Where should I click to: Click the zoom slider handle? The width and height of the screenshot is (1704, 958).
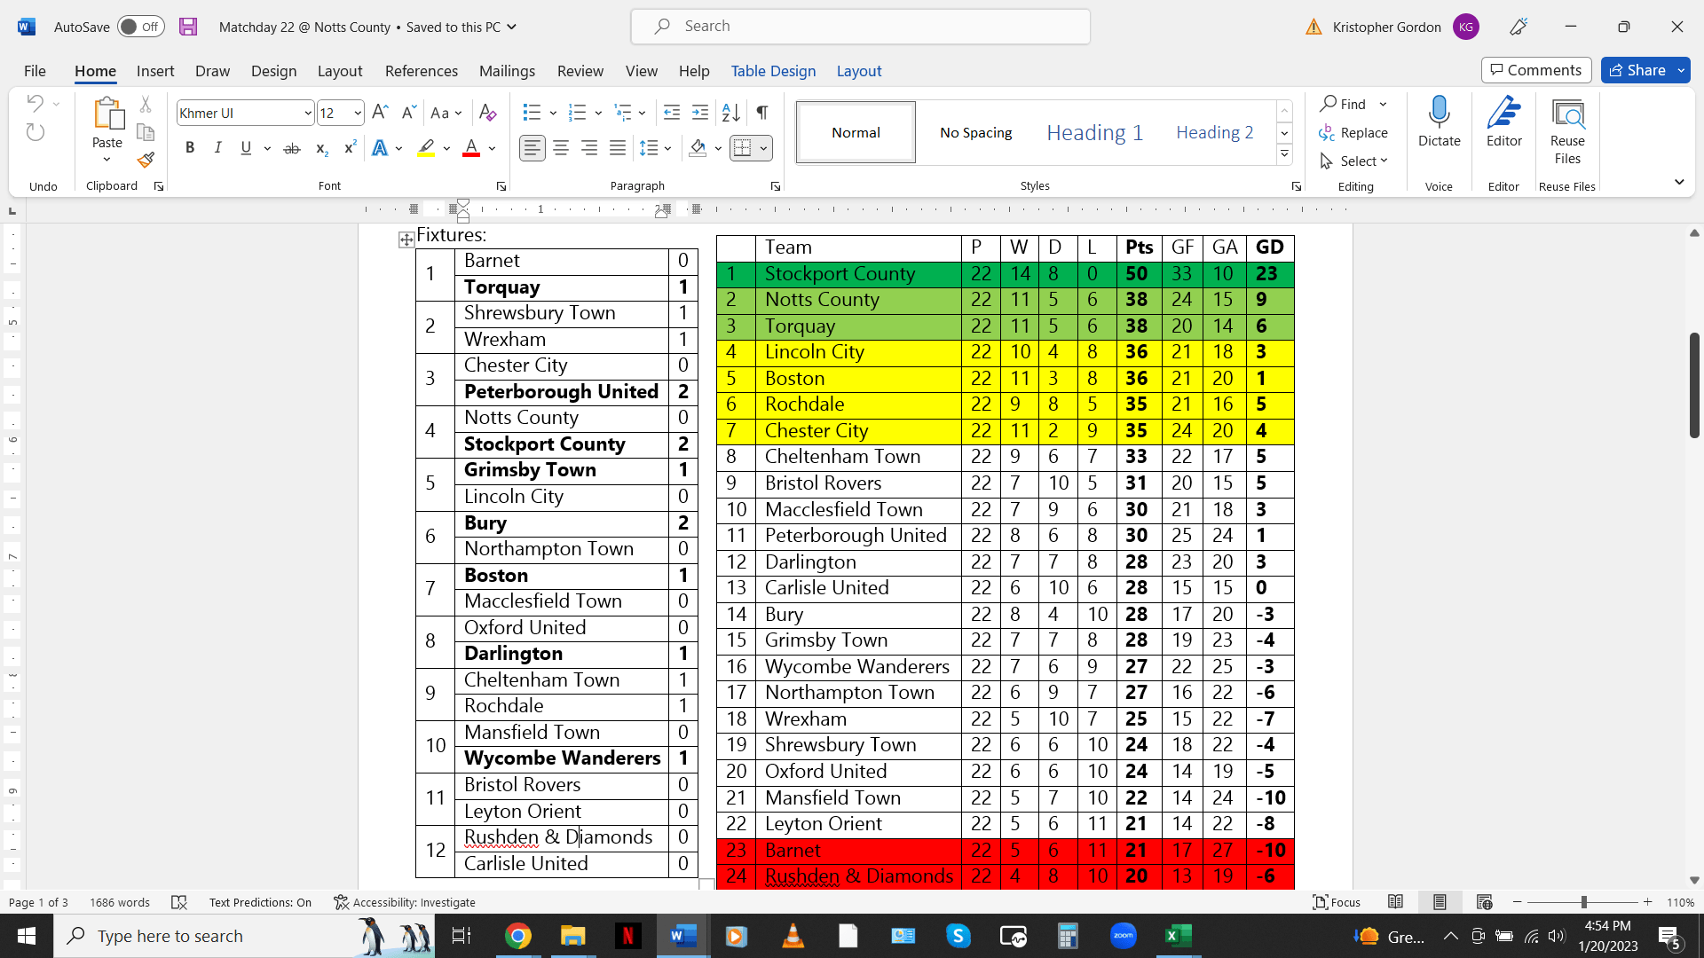1583,902
